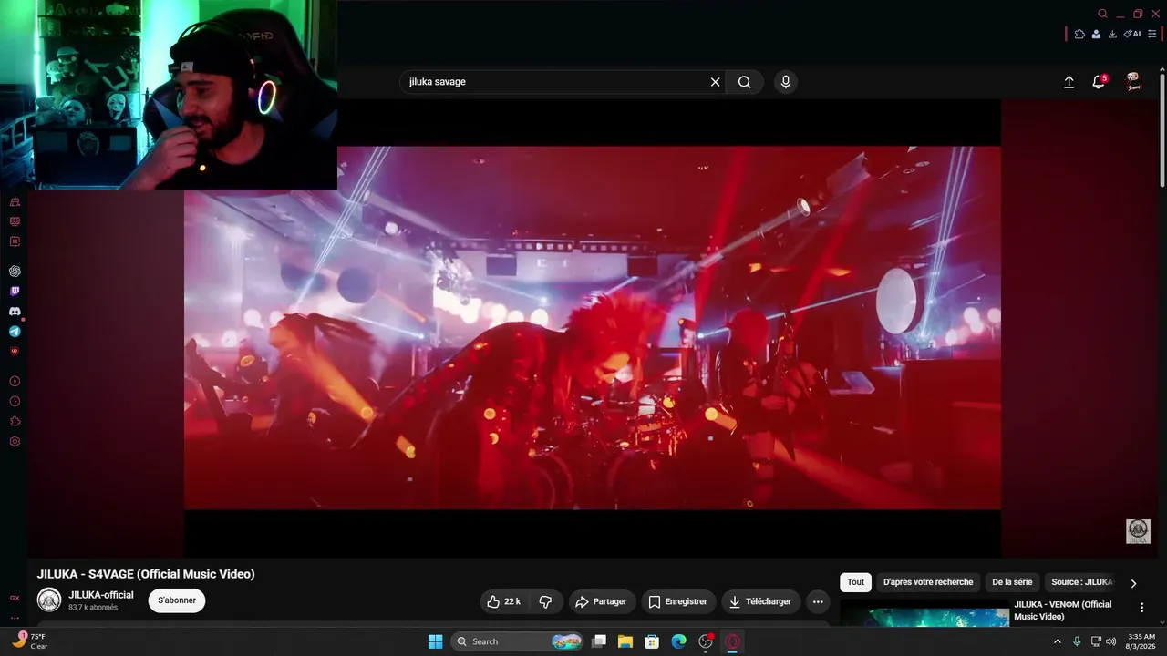Open browser Downloads from the toolbar
The height and width of the screenshot is (656, 1167).
point(1112,34)
